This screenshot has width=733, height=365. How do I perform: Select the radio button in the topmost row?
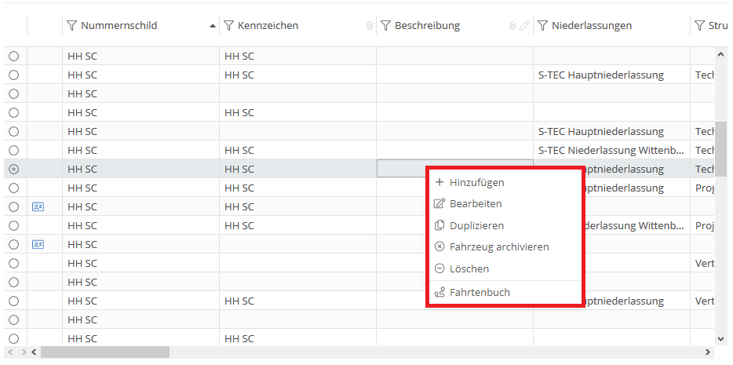[x=13, y=57]
